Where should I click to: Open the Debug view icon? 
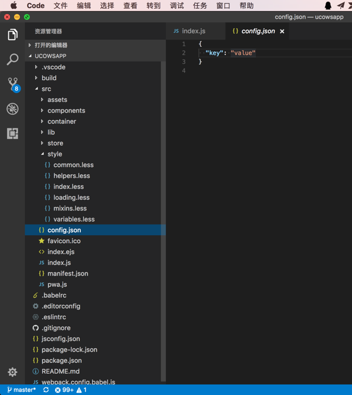[x=12, y=109]
